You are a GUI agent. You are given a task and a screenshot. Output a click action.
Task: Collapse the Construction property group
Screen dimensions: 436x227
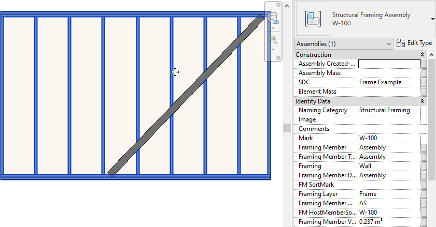pyautogui.click(x=422, y=55)
